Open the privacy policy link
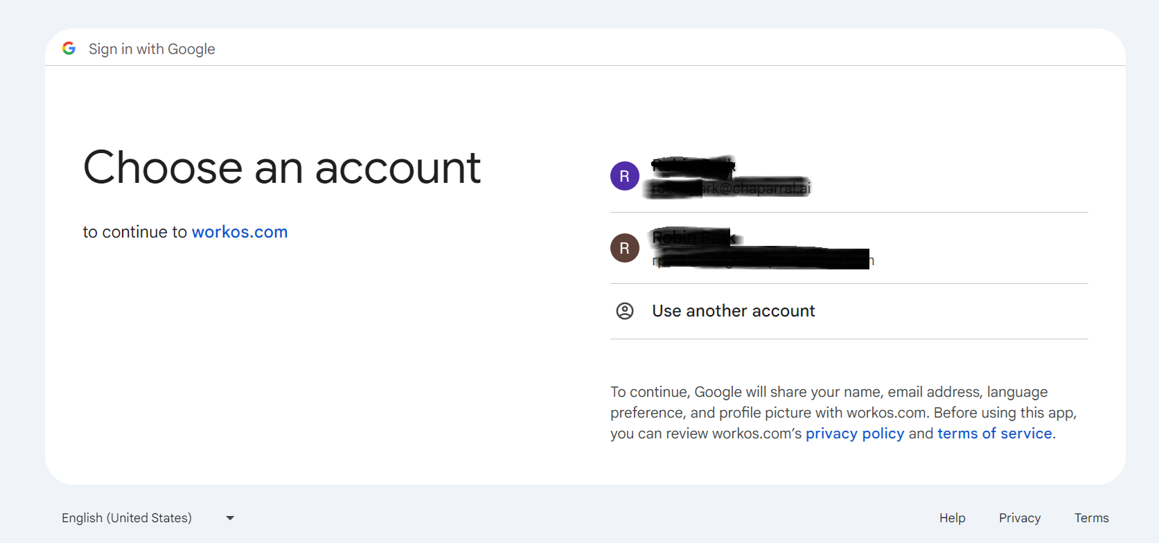Image resolution: width=1159 pixels, height=543 pixels. point(854,434)
